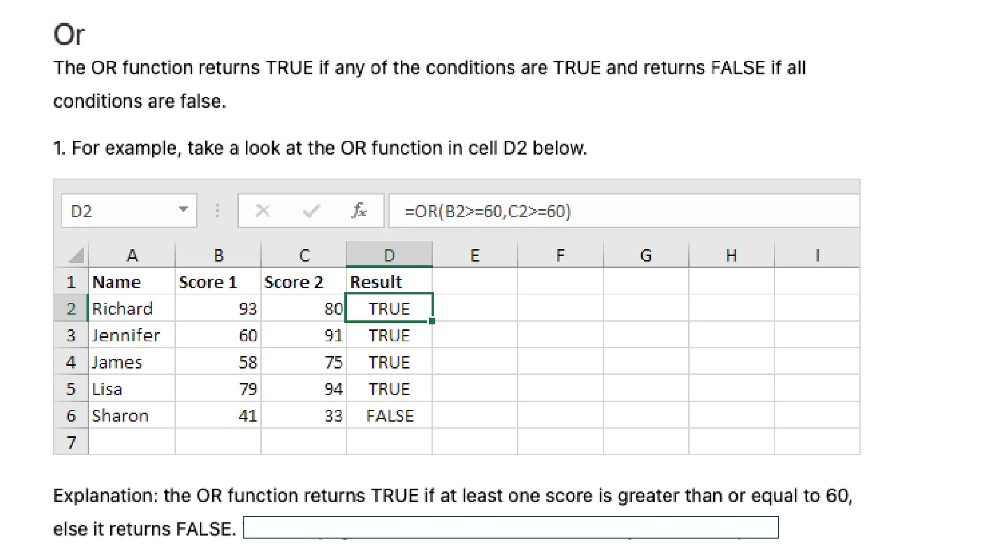Select column G header
The image size is (992, 558).
(x=646, y=255)
